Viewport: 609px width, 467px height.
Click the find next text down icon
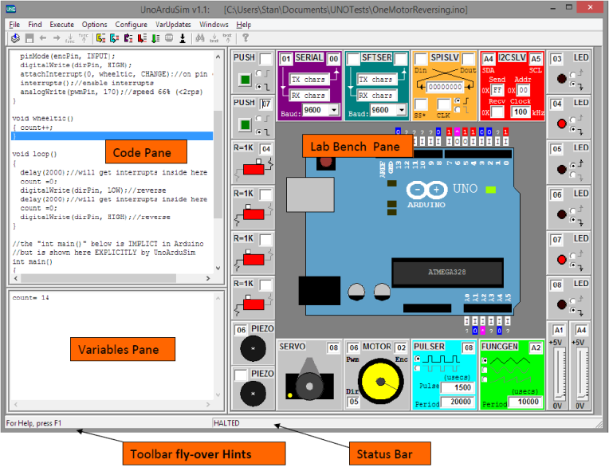pos(214,38)
